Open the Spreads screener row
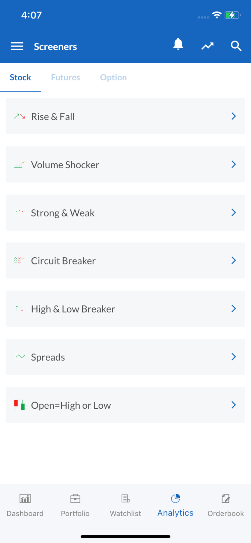This screenshot has width=251, height=543. 125,357
